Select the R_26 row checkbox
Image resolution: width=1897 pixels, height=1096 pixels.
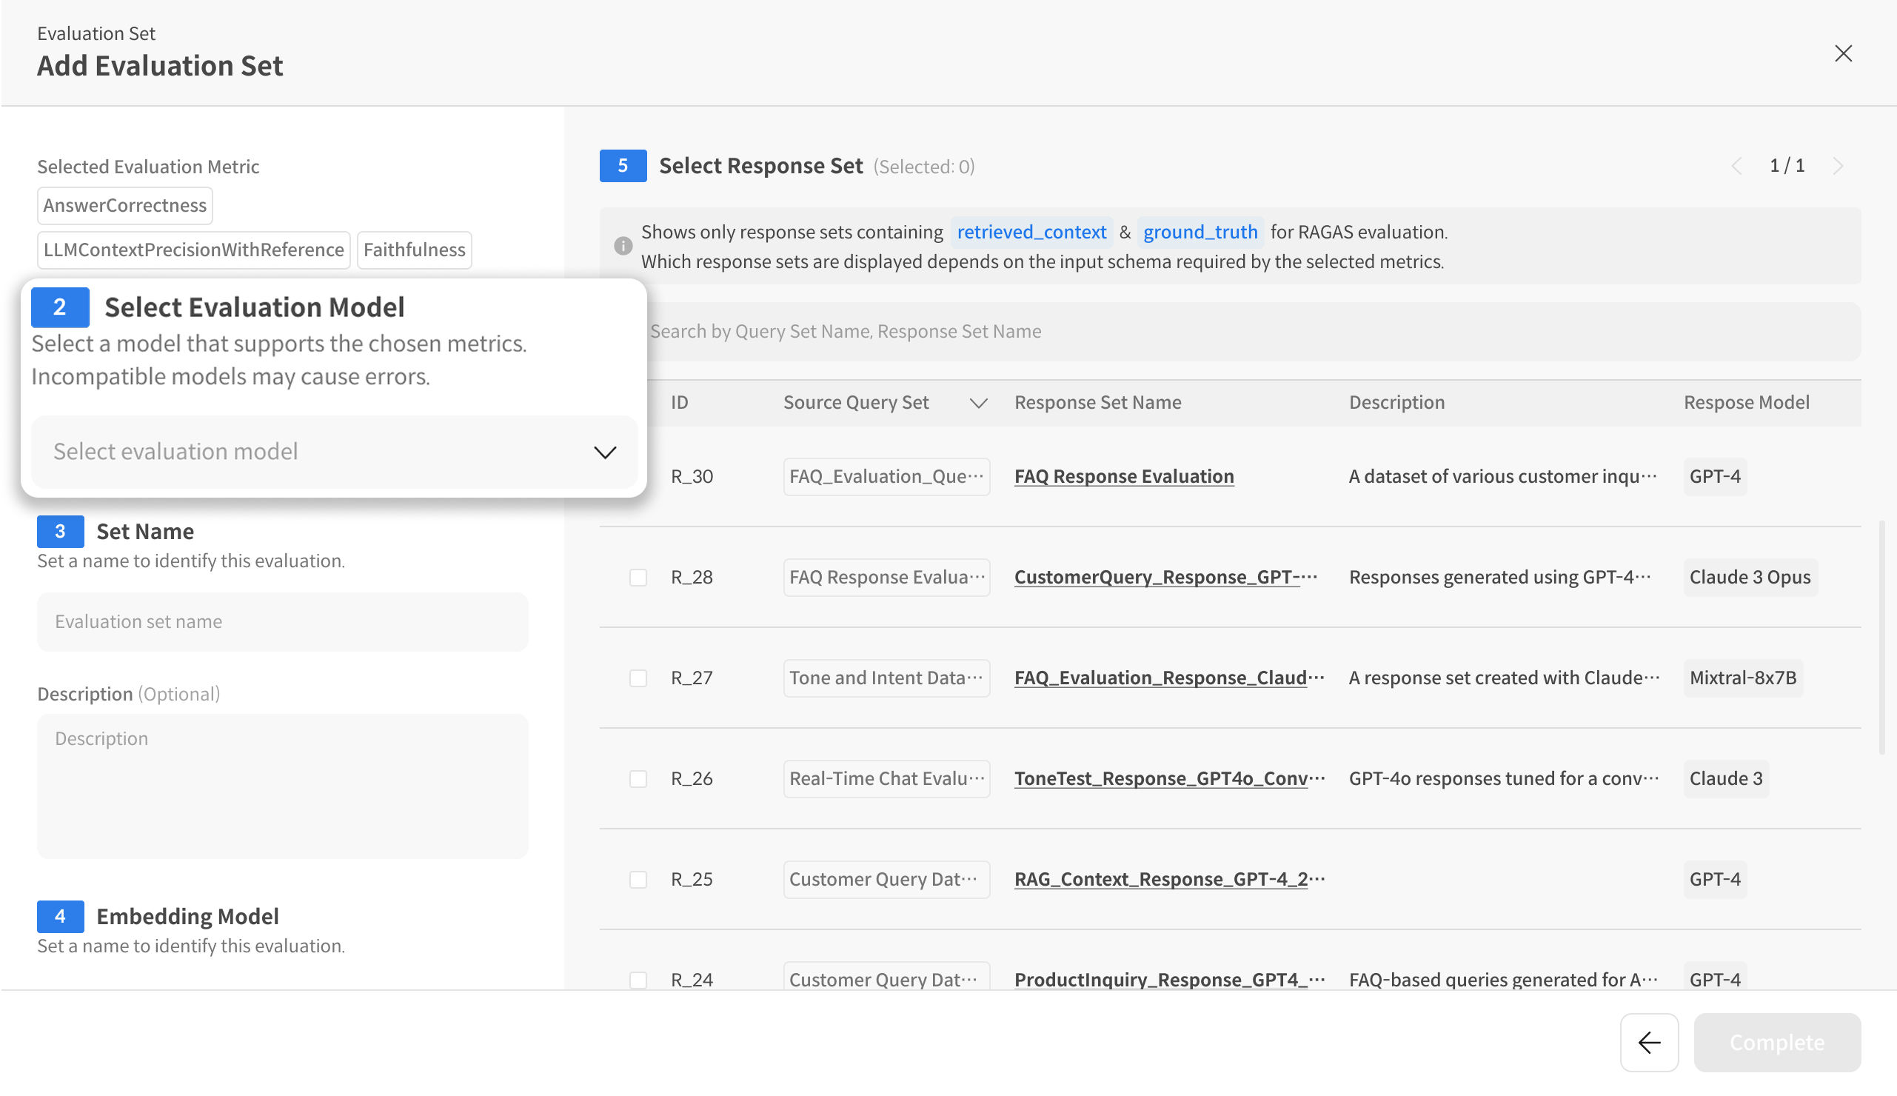[638, 779]
